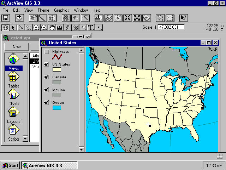Image resolution: width=226 pixels, height=170 pixels.
Task: Zoom to Full Extent button
Action: (99, 18)
